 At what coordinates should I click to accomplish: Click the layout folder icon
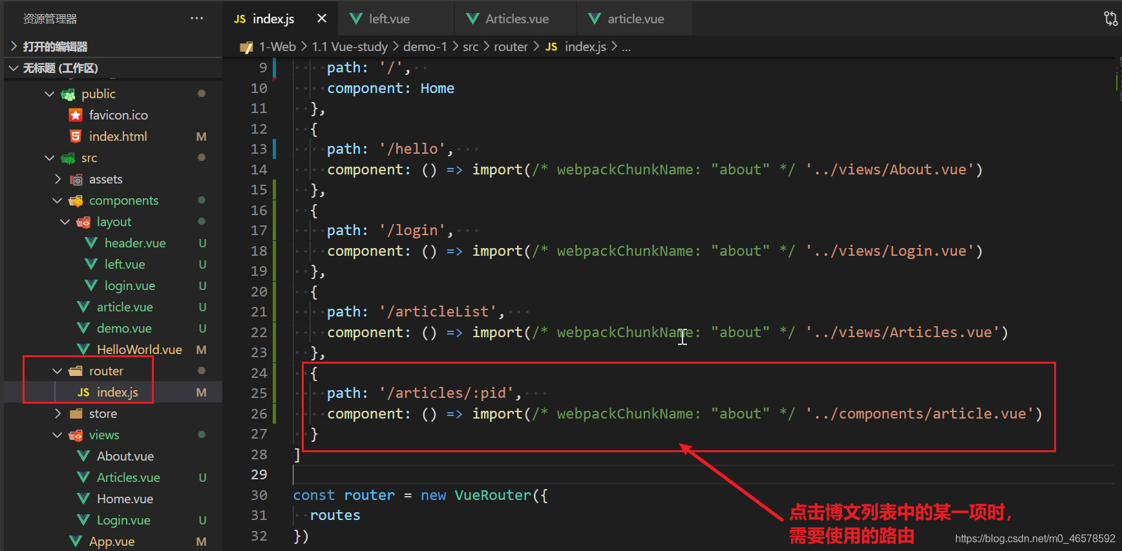point(83,222)
